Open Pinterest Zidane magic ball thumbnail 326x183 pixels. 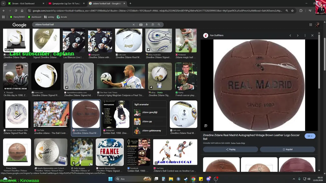(x=186, y=41)
